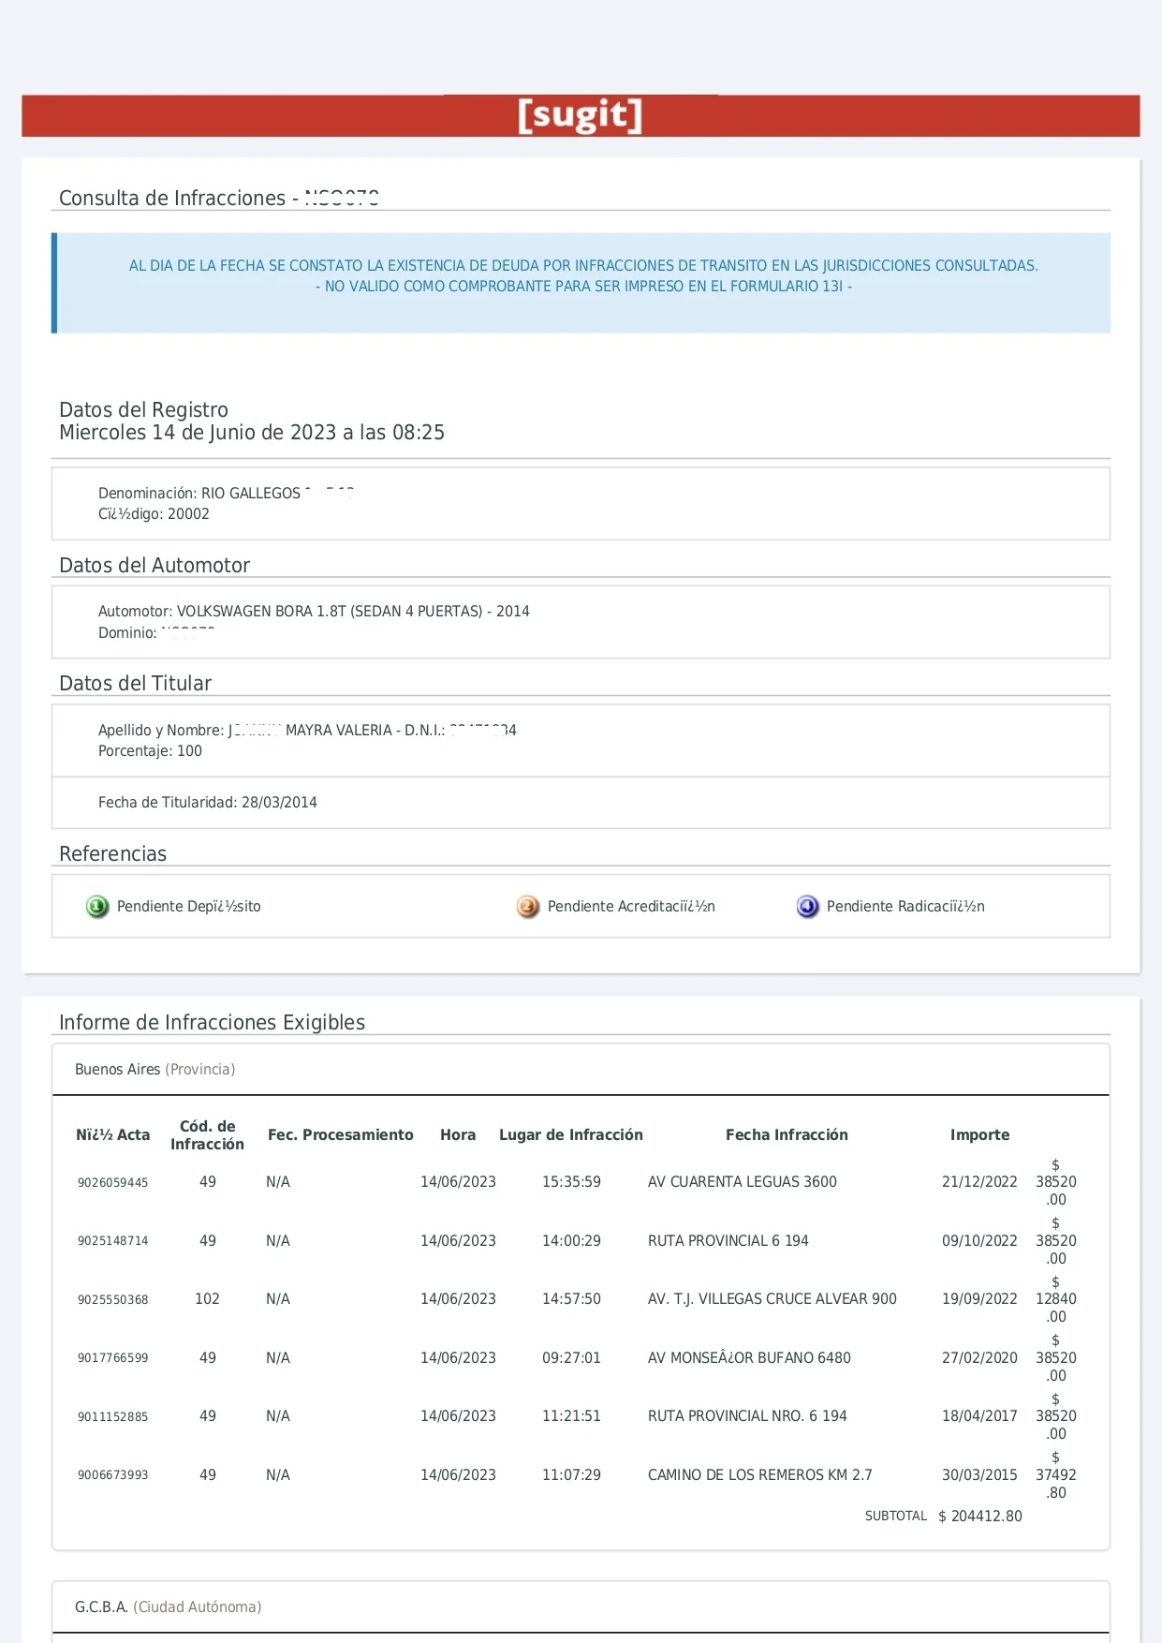
Task: Click 'VOLKSWAGEN BORA 1.8T' vehicle line
Action: 314,612
